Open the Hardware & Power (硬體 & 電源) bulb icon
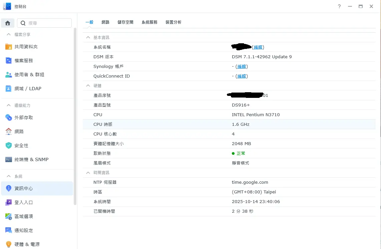Image resolution: width=381 pixels, height=249 pixels. pos(9,244)
